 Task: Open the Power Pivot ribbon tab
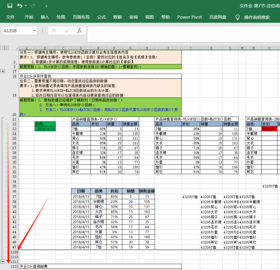pos(189,17)
